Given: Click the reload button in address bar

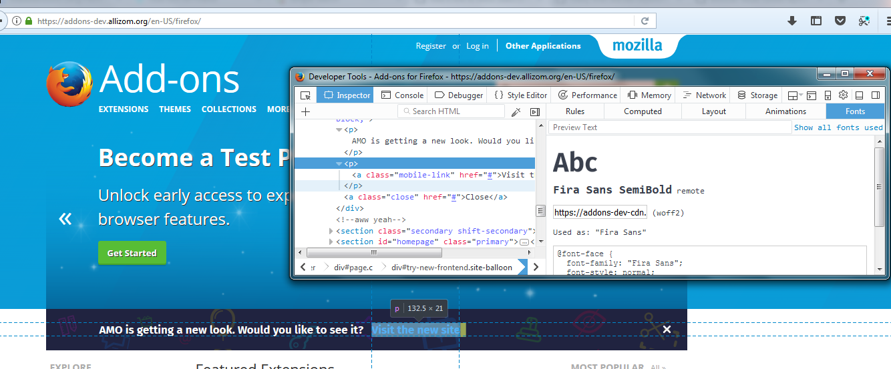Looking at the screenshot, I should point(645,21).
